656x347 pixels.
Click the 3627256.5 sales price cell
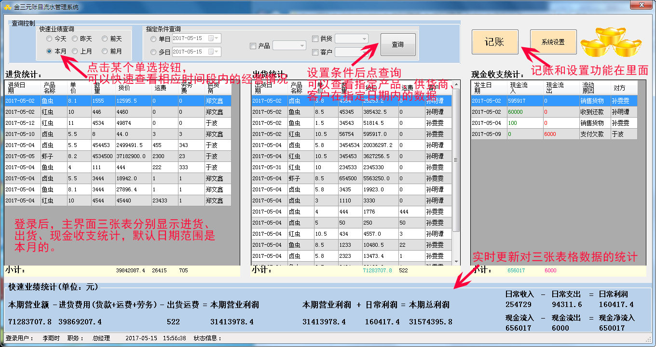coord(380,156)
